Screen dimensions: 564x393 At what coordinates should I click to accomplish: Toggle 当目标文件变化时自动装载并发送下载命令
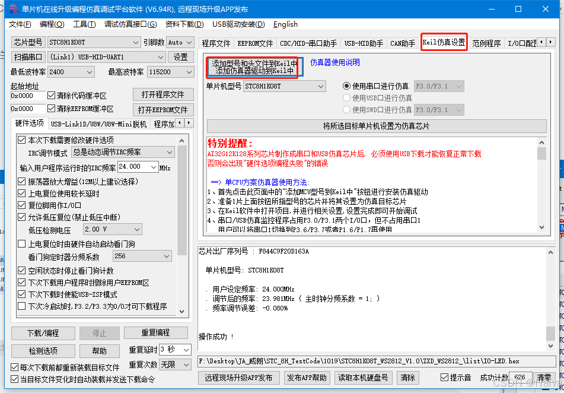pos(15,379)
